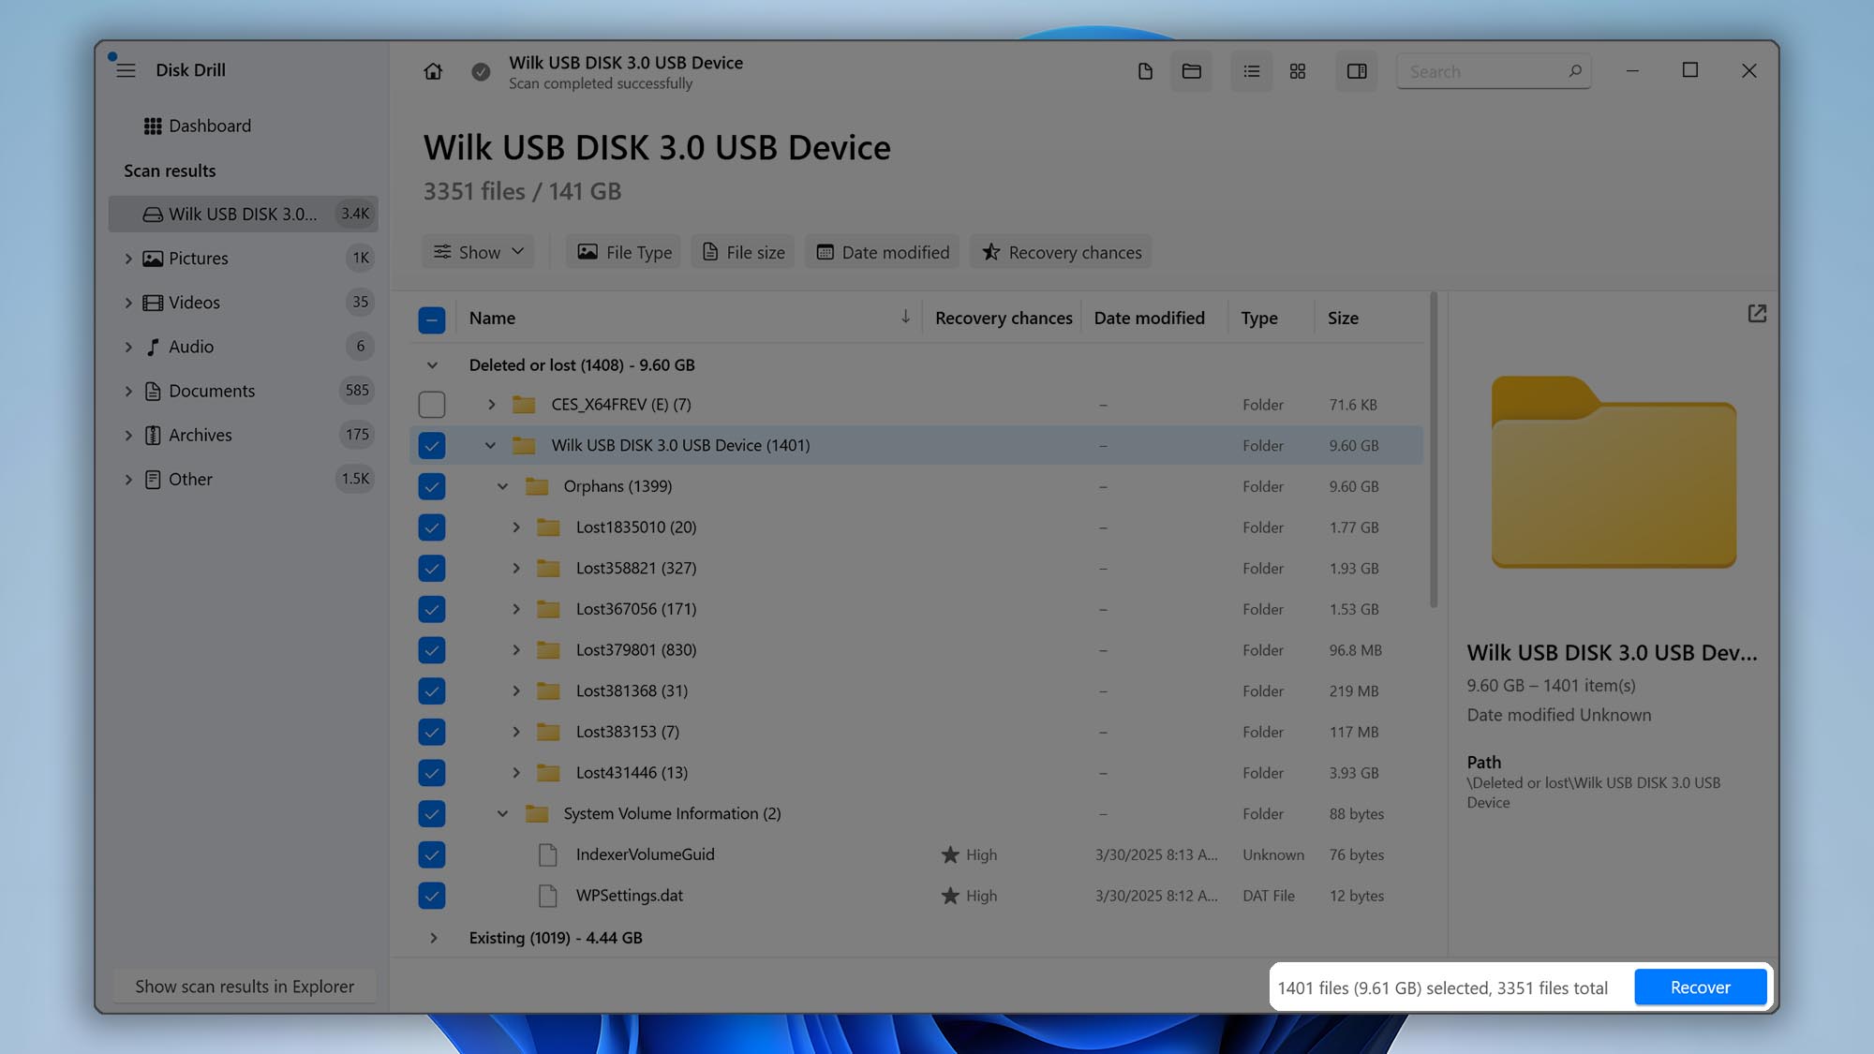Select Documents in the sidebar
The image size is (1874, 1054).
(212, 391)
